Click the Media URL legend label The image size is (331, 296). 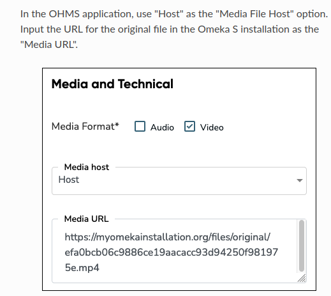pyautogui.click(x=86, y=219)
